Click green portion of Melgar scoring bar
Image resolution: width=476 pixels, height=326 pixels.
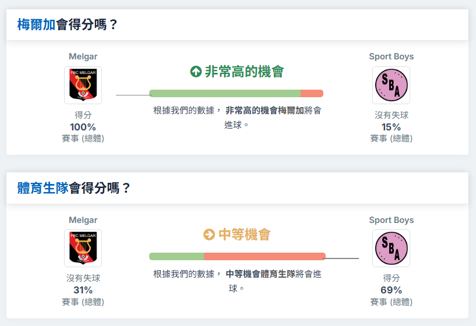(x=225, y=93)
